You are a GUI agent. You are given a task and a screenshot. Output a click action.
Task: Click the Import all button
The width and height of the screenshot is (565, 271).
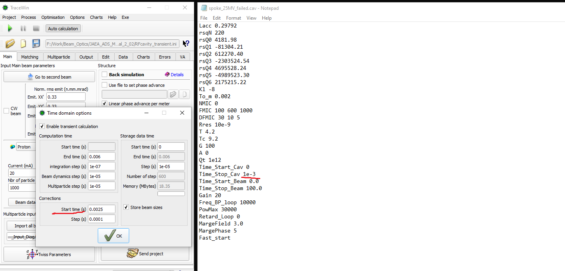[x=22, y=226]
